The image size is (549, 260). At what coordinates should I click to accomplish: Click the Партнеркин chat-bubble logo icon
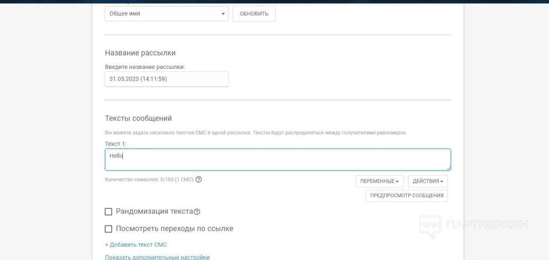coord(430,226)
